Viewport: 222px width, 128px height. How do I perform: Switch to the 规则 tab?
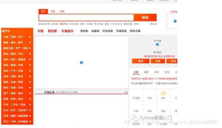146,72
